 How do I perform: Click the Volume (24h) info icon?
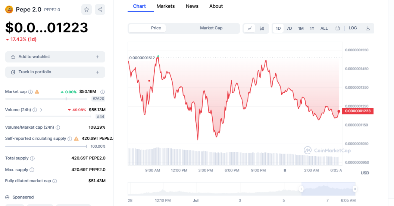coord(35,110)
